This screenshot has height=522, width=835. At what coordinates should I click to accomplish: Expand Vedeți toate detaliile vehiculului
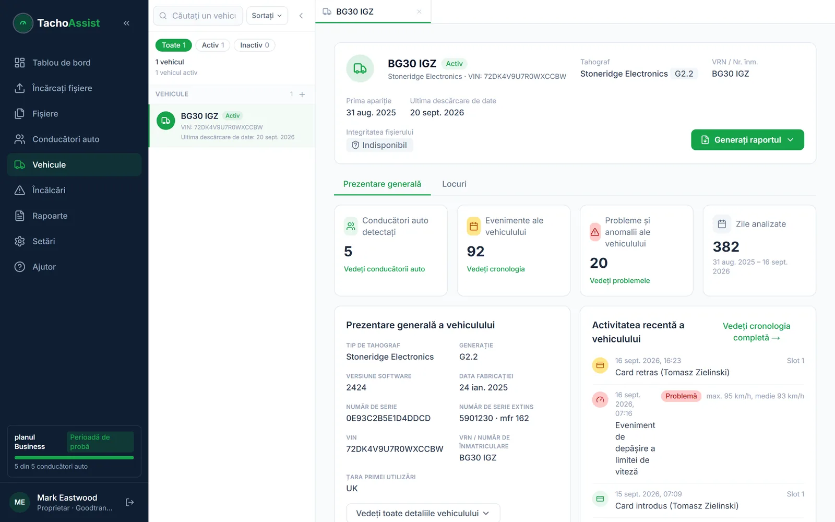pyautogui.click(x=423, y=513)
